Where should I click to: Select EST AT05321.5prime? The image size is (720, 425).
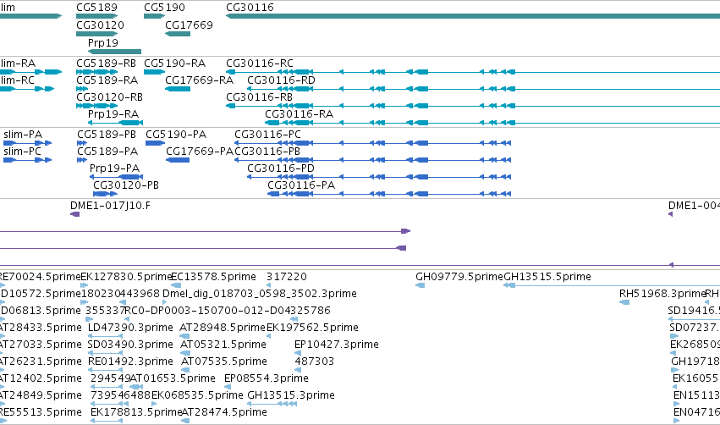click(223, 345)
